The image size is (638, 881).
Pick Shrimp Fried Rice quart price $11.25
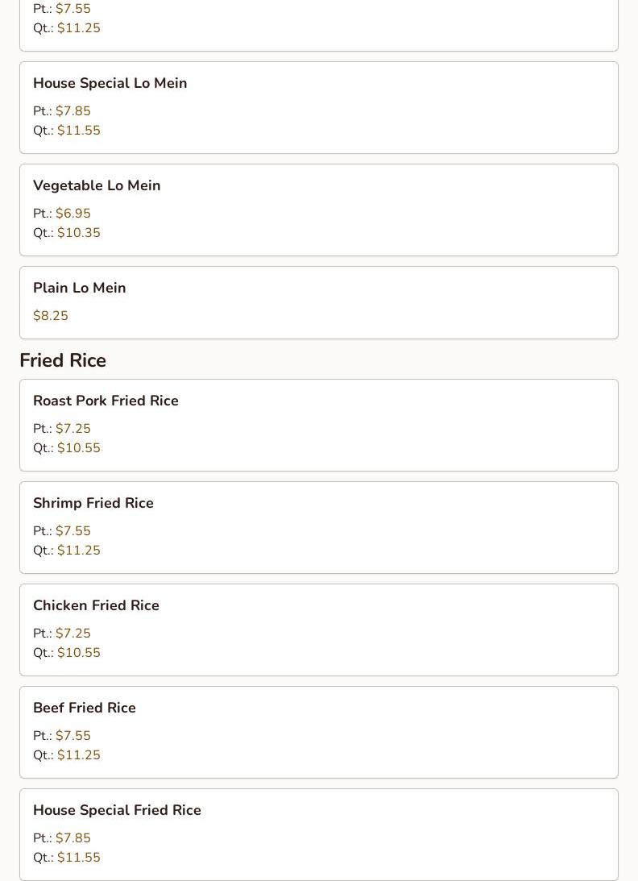tap(78, 551)
